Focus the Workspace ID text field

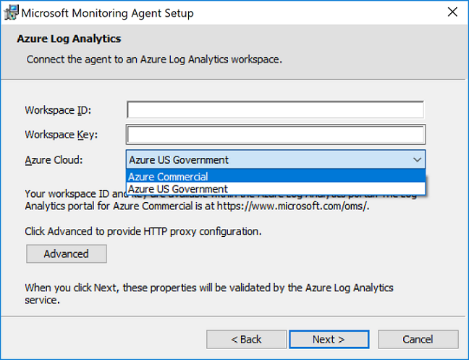275,109
